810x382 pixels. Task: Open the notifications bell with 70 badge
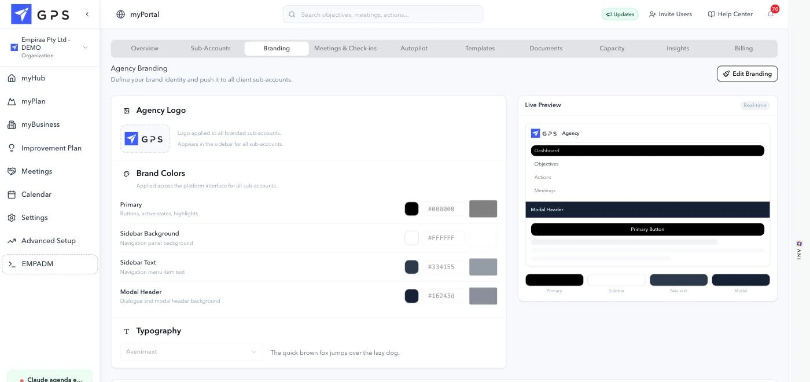(771, 14)
